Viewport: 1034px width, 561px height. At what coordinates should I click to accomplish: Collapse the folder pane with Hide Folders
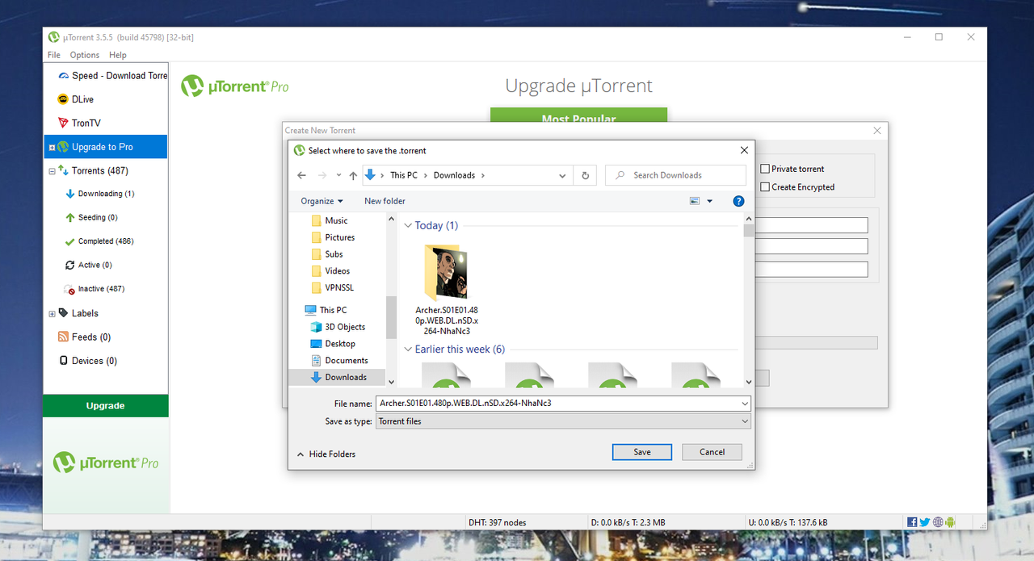pos(326,454)
